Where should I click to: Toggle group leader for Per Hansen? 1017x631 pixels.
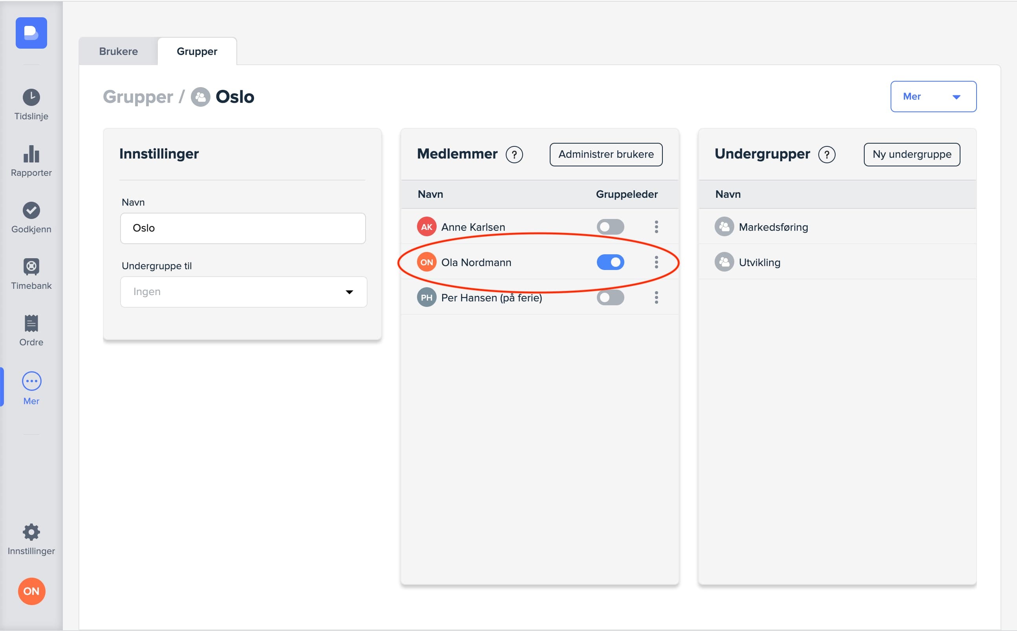610,297
